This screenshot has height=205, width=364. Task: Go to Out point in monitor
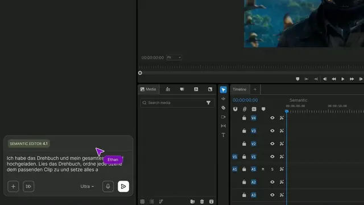coord(316,79)
